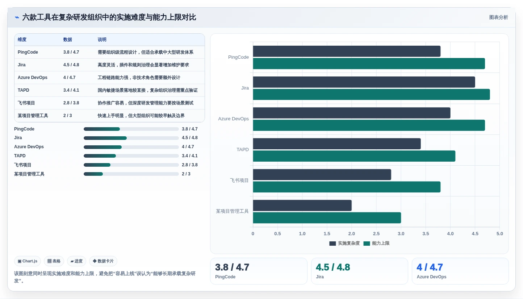
Task: Select the 进度 chip
Action: coord(76,261)
